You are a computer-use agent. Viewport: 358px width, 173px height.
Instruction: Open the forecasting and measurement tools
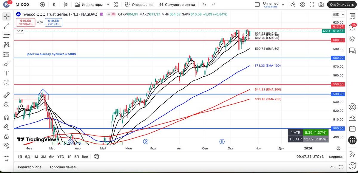(x=6, y=54)
